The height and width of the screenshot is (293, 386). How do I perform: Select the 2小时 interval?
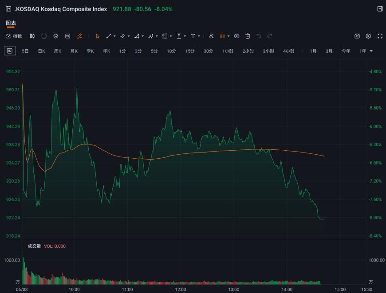point(248,51)
